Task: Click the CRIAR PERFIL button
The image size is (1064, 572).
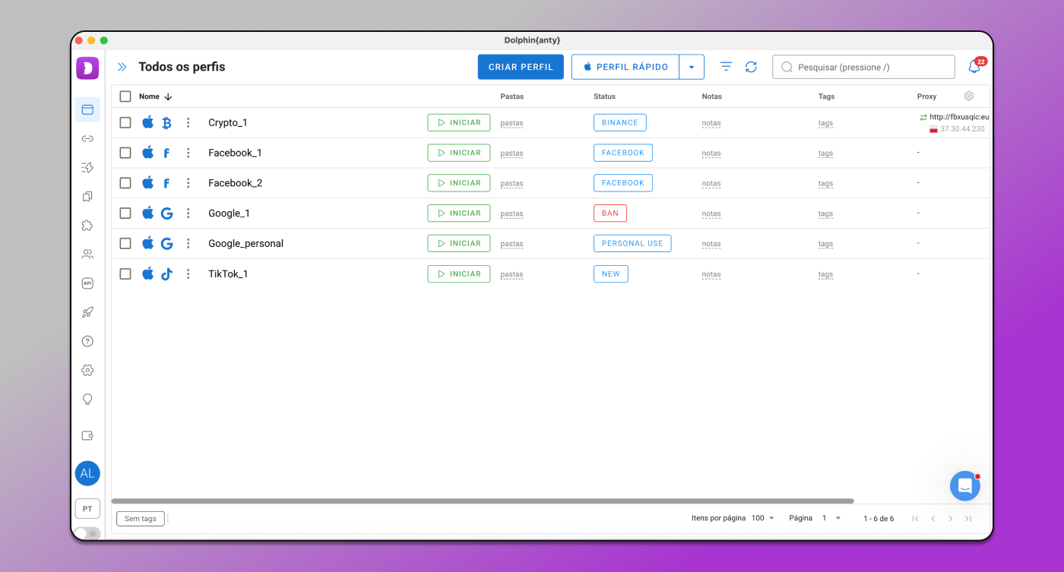Action: (521, 67)
